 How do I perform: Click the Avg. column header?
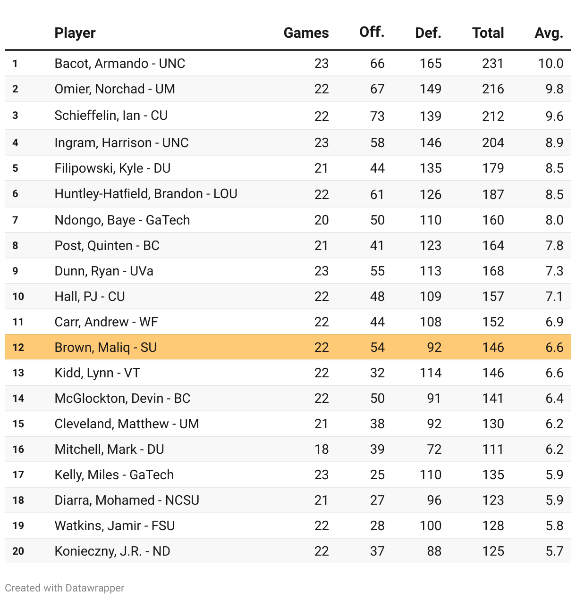tap(549, 33)
